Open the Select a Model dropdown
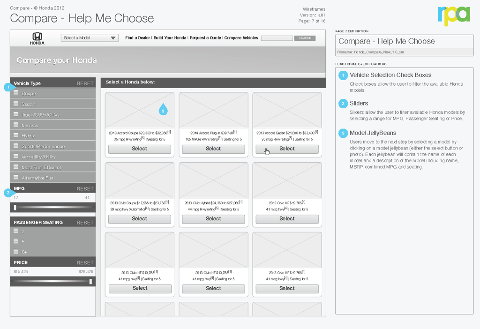Image resolution: width=480 pixels, height=329 pixels. pos(90,38)
